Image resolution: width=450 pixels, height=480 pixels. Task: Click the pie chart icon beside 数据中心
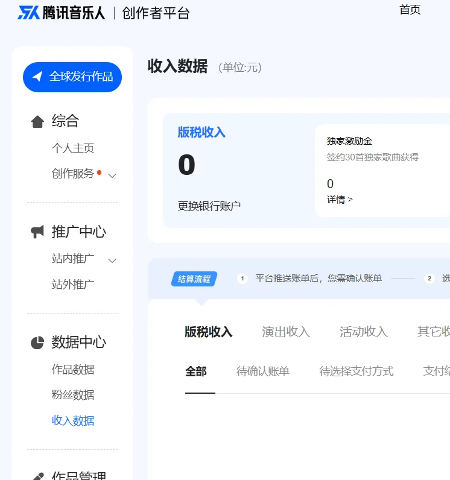click(x=37, y=343)
